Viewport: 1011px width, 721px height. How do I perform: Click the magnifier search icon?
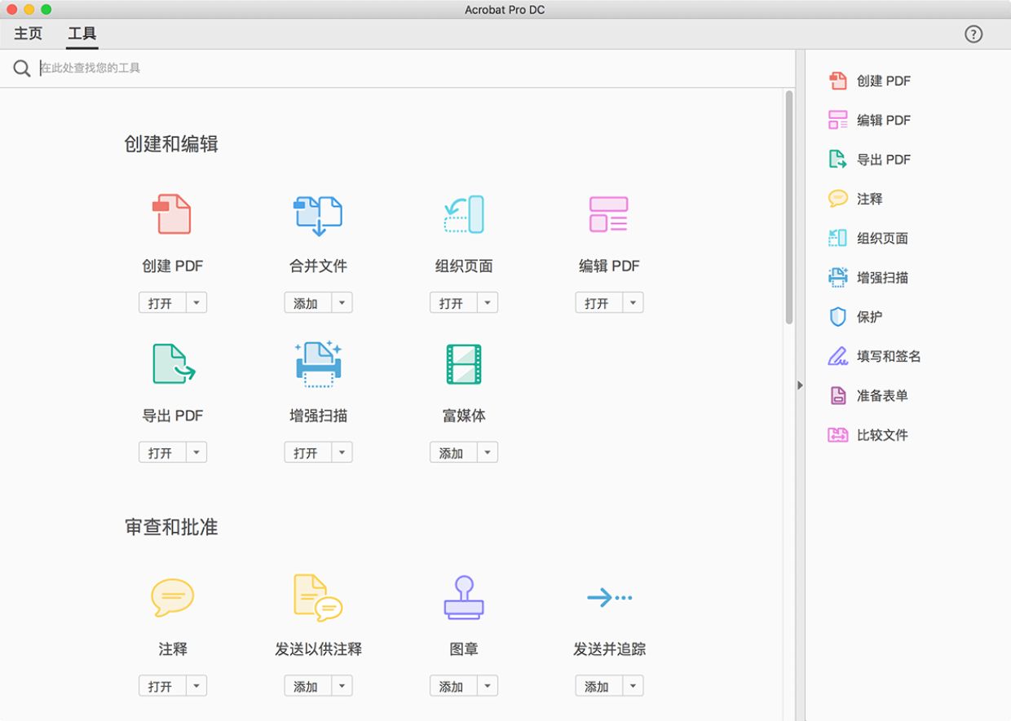pos(22,68)
